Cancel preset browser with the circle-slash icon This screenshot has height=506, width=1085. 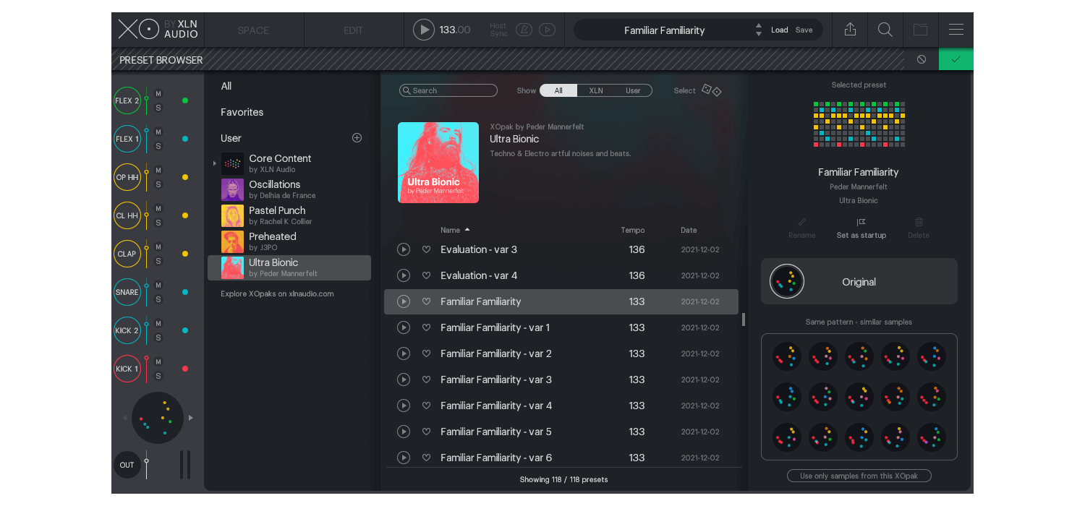coord(921,59)
